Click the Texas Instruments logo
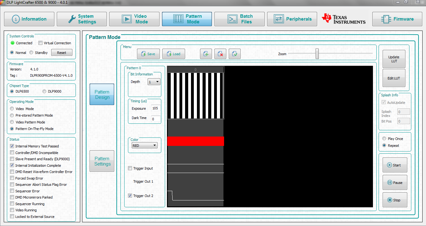 [344, 19]
